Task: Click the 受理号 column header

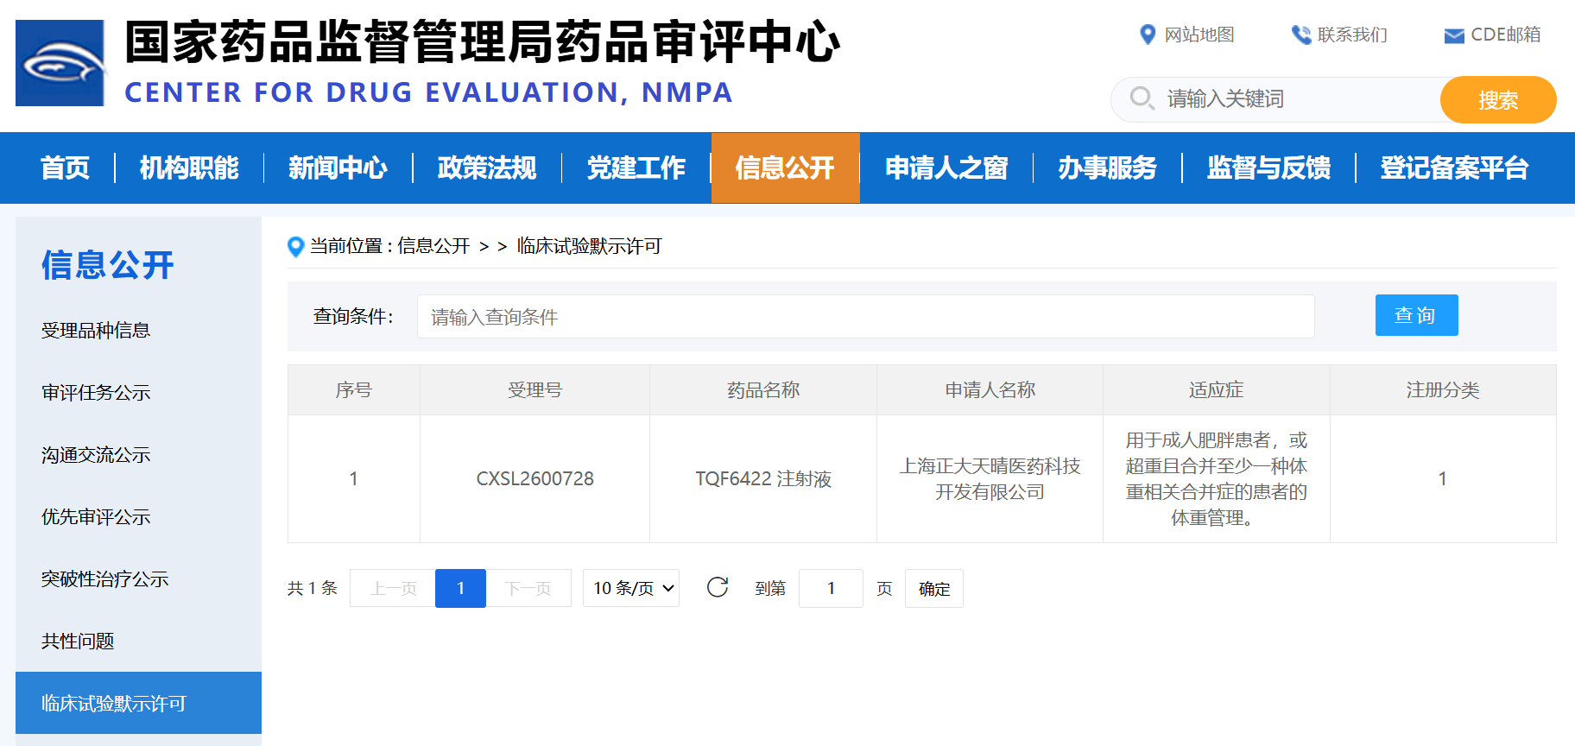Action: 535,390
